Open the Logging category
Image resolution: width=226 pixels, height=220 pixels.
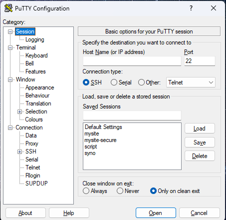(x=35, y=39)
